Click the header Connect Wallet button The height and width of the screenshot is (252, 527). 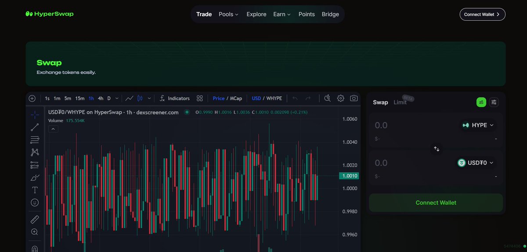(483, 14)
